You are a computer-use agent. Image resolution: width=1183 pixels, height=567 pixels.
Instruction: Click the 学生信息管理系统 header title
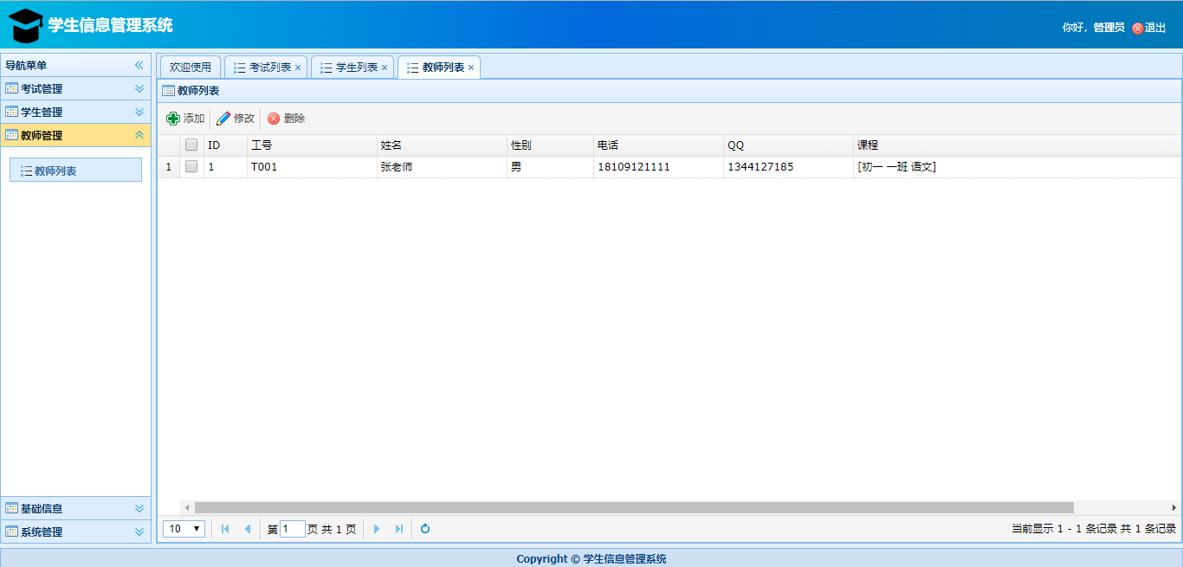[111, 25]
